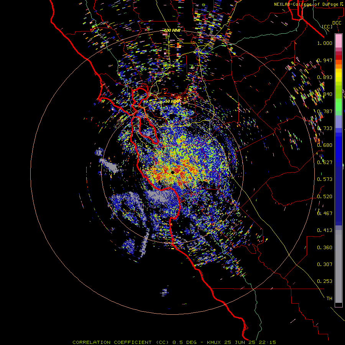Click the 0.520 scale value
The width and height of the screenshot is (345, 345).
point(325,196)
